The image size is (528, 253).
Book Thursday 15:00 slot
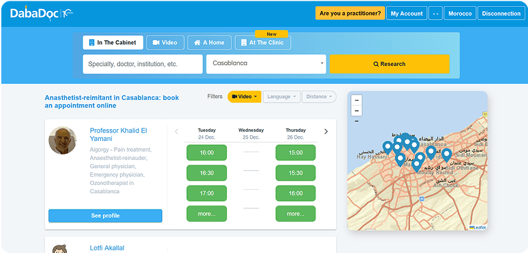(x=296, y=152)
